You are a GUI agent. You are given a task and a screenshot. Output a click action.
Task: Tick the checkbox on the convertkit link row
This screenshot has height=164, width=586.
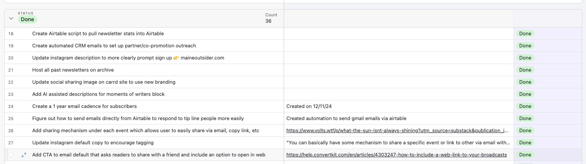click(x=11, y=155)
